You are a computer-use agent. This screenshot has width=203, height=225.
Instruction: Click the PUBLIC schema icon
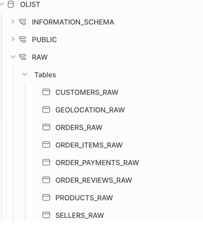22,40
